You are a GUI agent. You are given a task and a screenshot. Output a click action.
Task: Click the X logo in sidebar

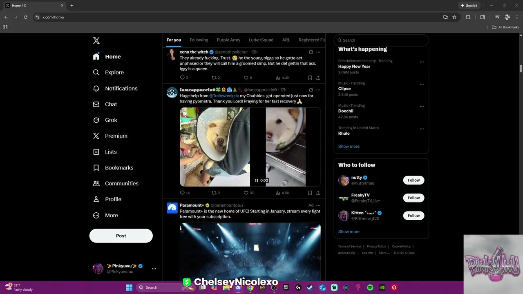[96, 40]
